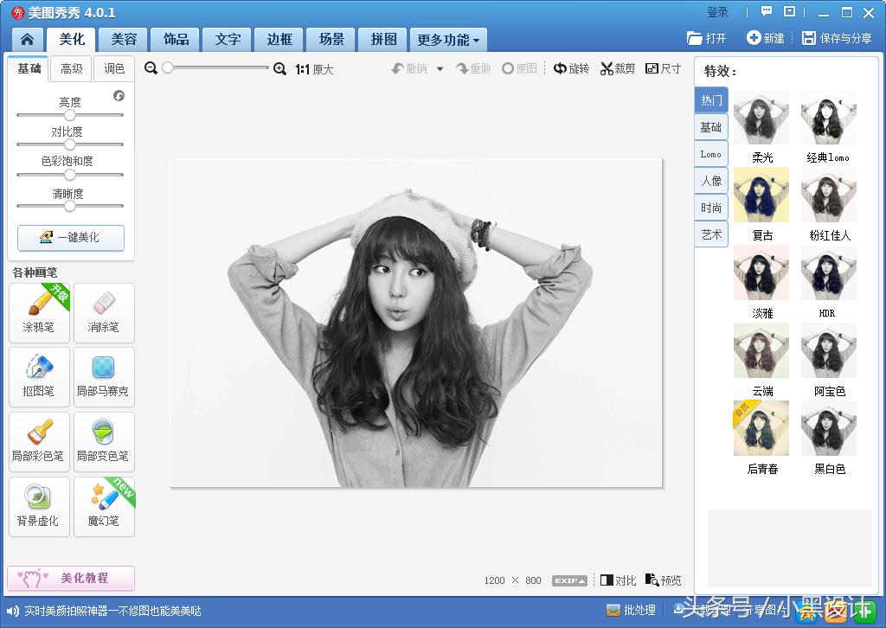The width and height of the screenshot is (886, 628).
Task: Click the zoom in magnifier icon
Action: [x=279, y=68]
